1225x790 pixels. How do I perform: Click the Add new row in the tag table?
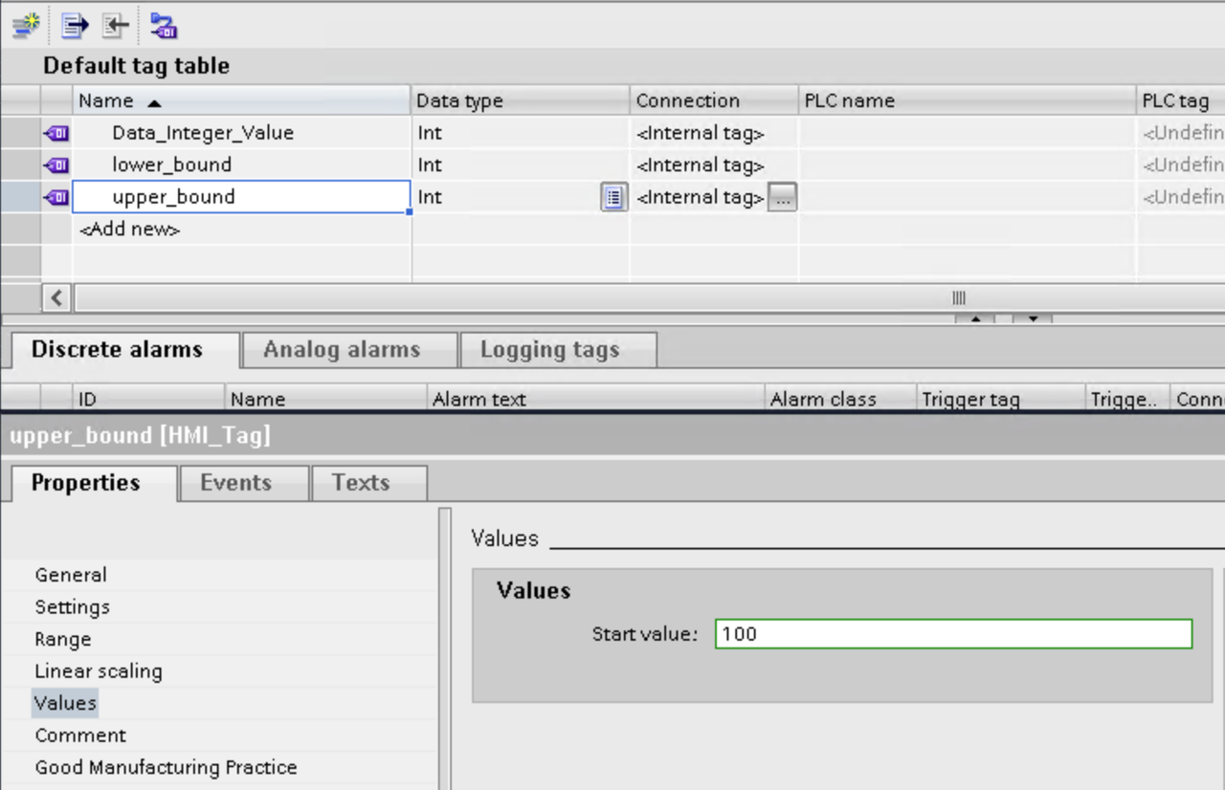tap(130, 230)
